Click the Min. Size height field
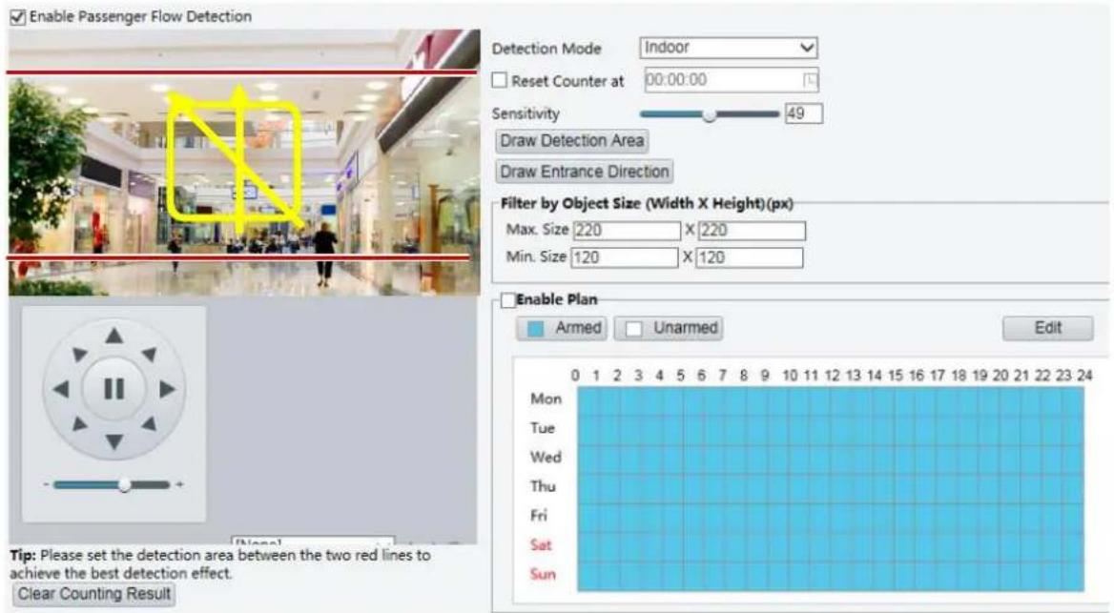The image size is (1114, 613). click(750, 257)
